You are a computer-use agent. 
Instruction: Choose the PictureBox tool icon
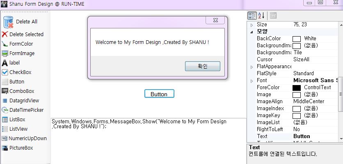5,148
